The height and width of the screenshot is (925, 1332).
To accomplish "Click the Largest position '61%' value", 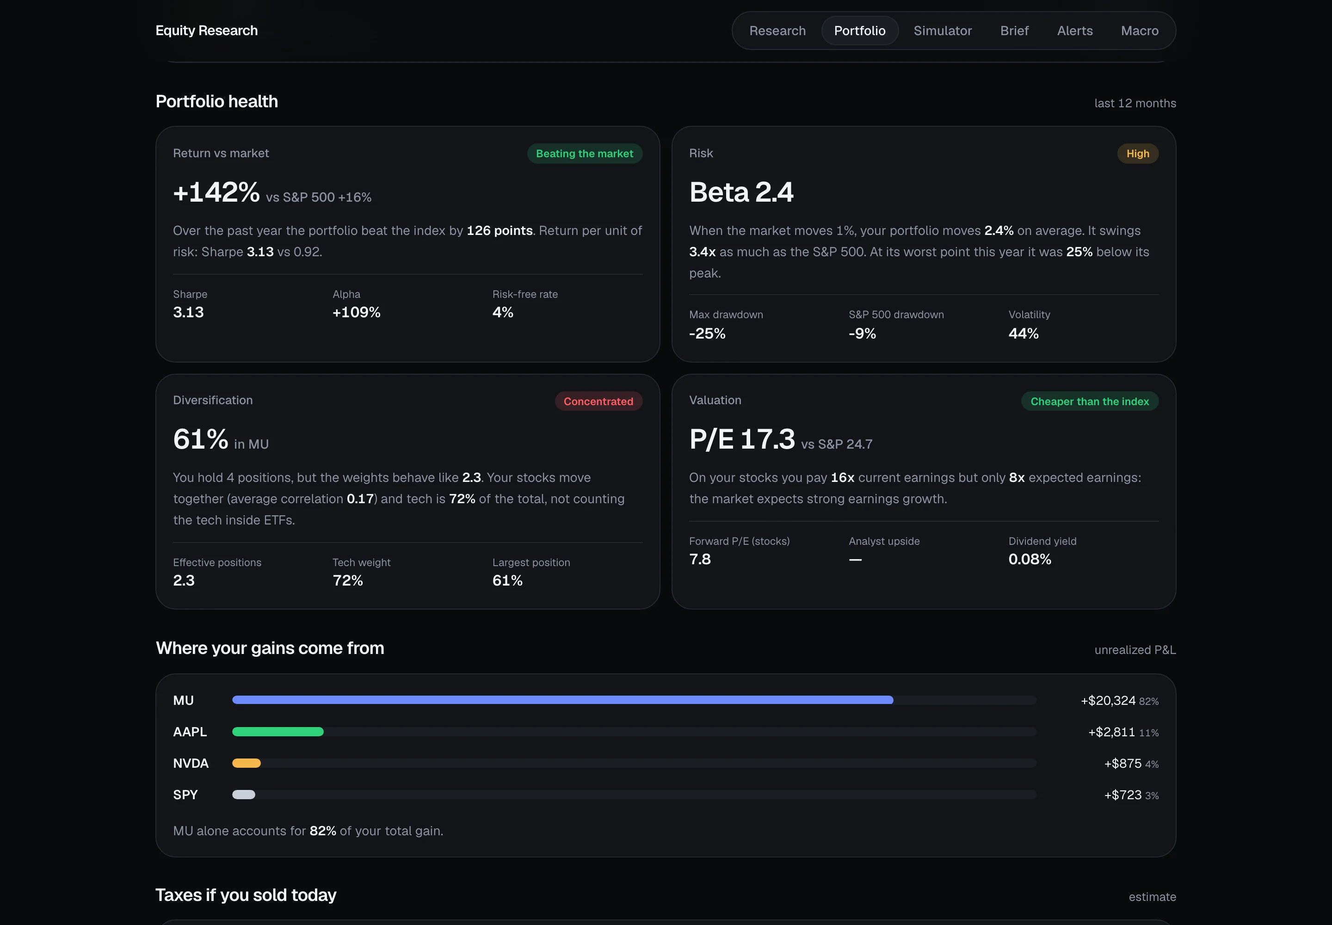I will tap(507, 580).
